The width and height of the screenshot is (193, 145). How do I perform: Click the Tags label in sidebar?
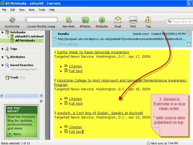pos(14,49)
